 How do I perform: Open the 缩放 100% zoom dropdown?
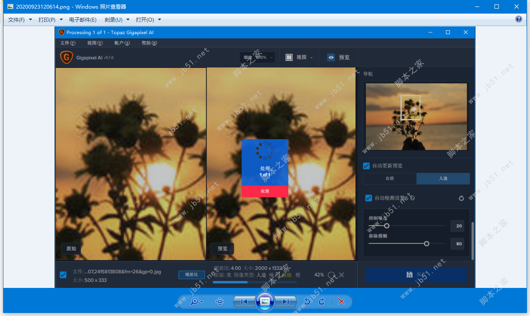[x=258, y=57]
